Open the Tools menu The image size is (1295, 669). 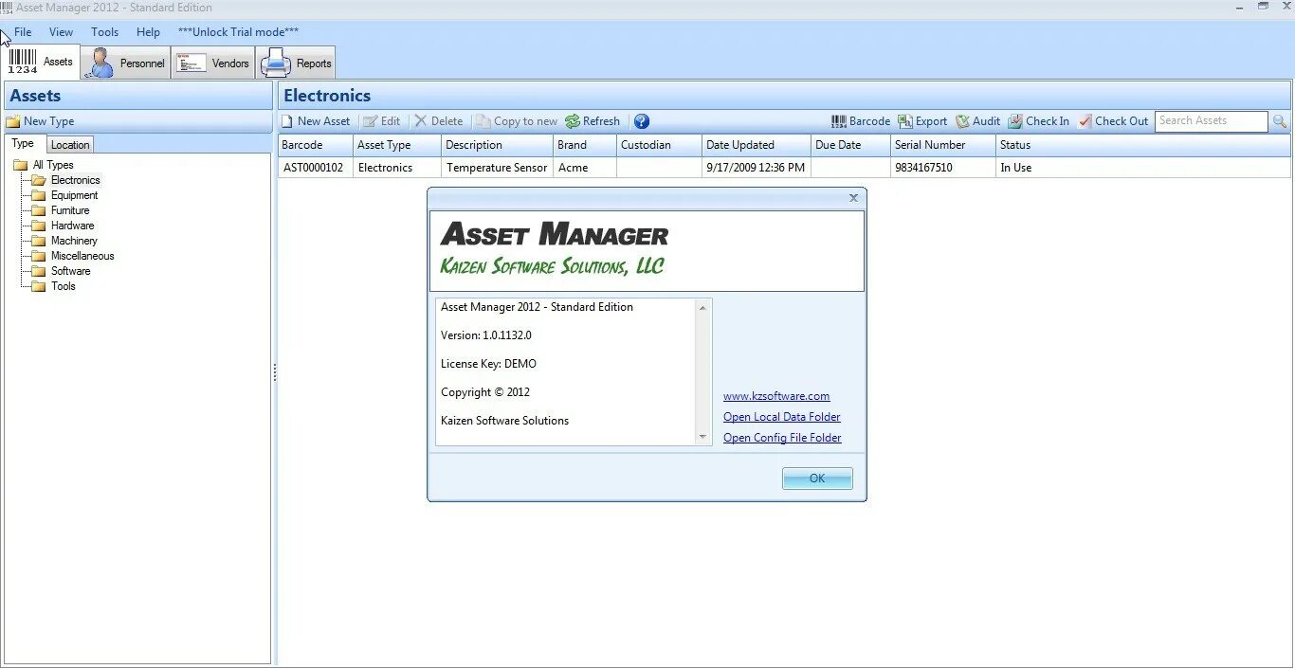pos(104,31)
